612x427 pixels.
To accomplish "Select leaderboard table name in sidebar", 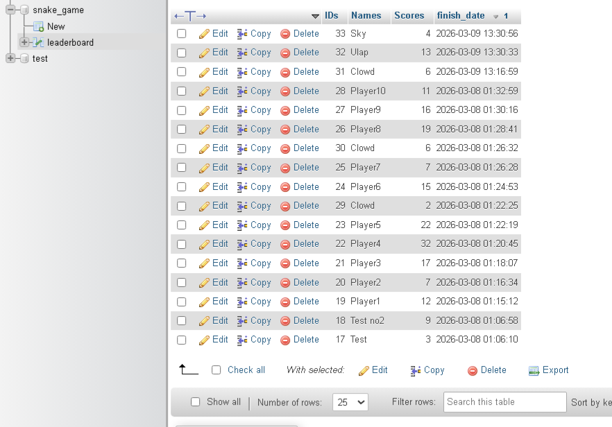I will click(x=70, y=42).
